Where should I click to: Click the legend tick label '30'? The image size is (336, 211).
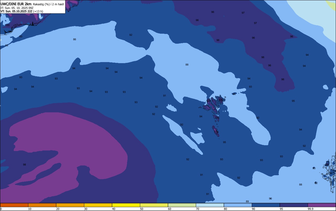[86, 209]
